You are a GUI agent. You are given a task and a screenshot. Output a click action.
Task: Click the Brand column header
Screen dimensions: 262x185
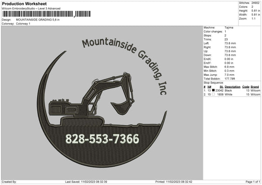tap(255, 87)
